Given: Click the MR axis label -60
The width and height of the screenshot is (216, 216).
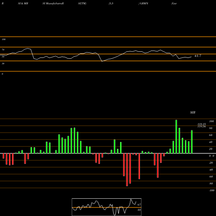Looking at the screenshot, I should point(211,177).
